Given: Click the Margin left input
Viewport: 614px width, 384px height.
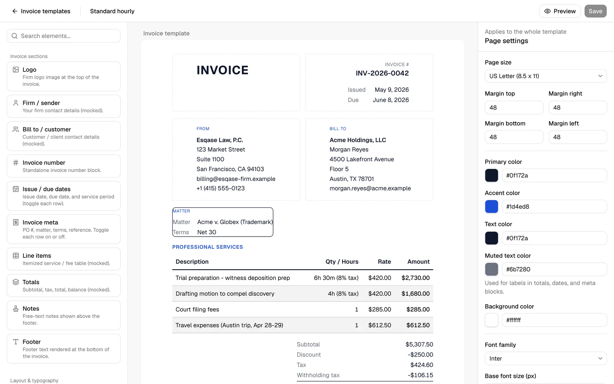Looking at the screenshot, I should (x=578, y=137).
